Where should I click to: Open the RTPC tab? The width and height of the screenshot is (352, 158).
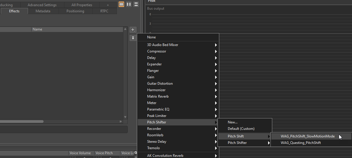tap(104, 11)
